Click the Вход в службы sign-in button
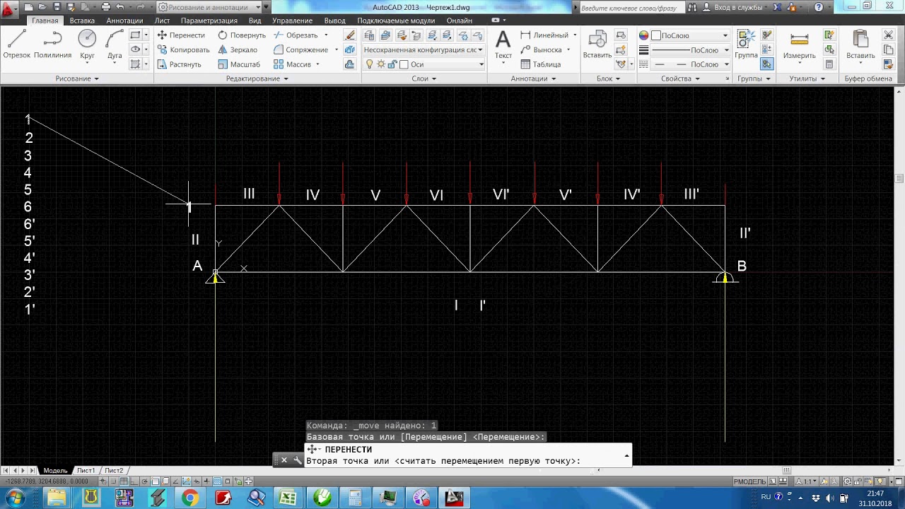This screenshot has height=509, width=905. point(732,7)
